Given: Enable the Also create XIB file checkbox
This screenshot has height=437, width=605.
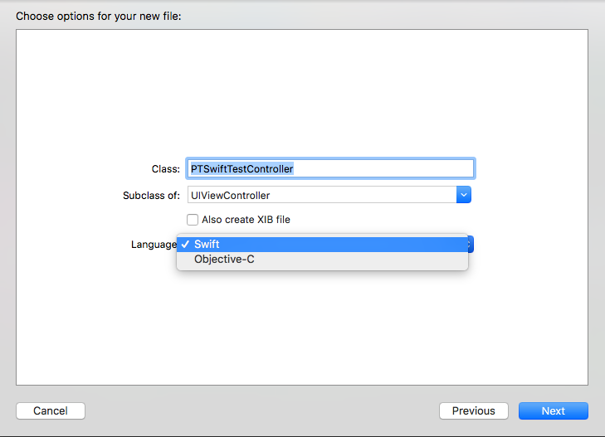Looking at the screenshot, I should [193, 220].
